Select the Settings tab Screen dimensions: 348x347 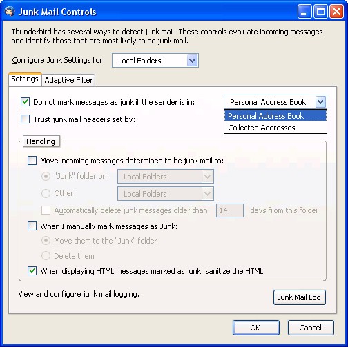(25, 79)
